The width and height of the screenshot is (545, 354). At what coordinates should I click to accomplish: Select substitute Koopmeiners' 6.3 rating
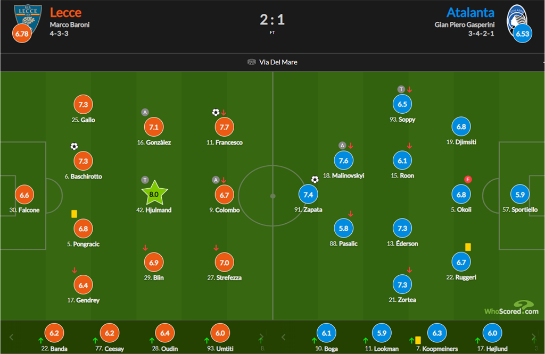(437, 334)
